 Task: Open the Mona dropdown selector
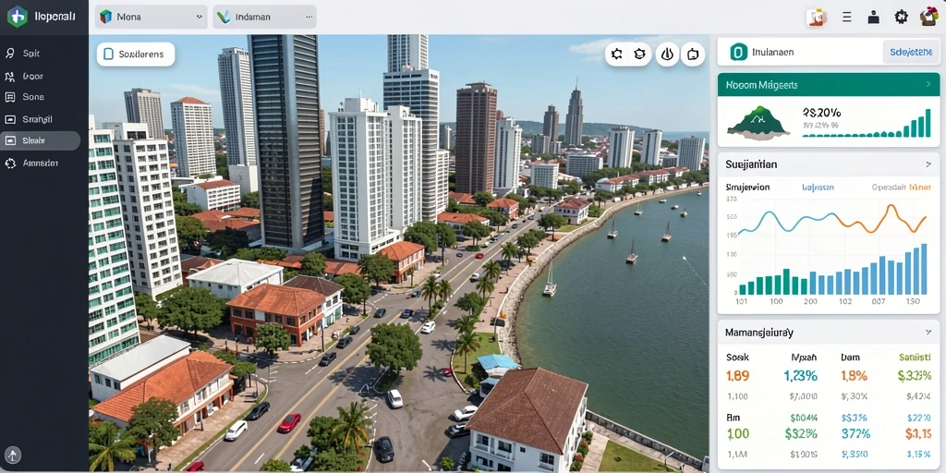coord(152,17)
